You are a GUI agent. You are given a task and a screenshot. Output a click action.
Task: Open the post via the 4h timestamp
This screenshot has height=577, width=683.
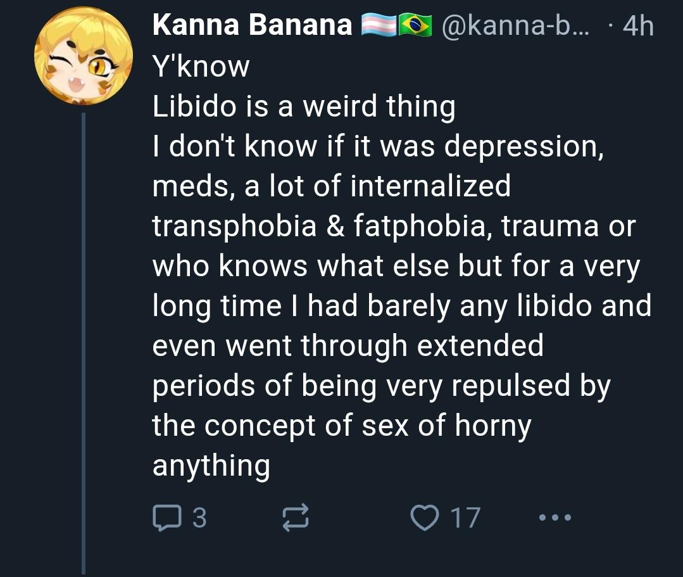tap(637, 25)
